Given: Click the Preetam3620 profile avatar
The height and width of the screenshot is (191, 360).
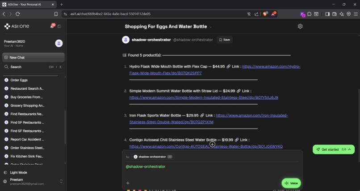Looking at the screenshot, I should (x=59, y=43).
